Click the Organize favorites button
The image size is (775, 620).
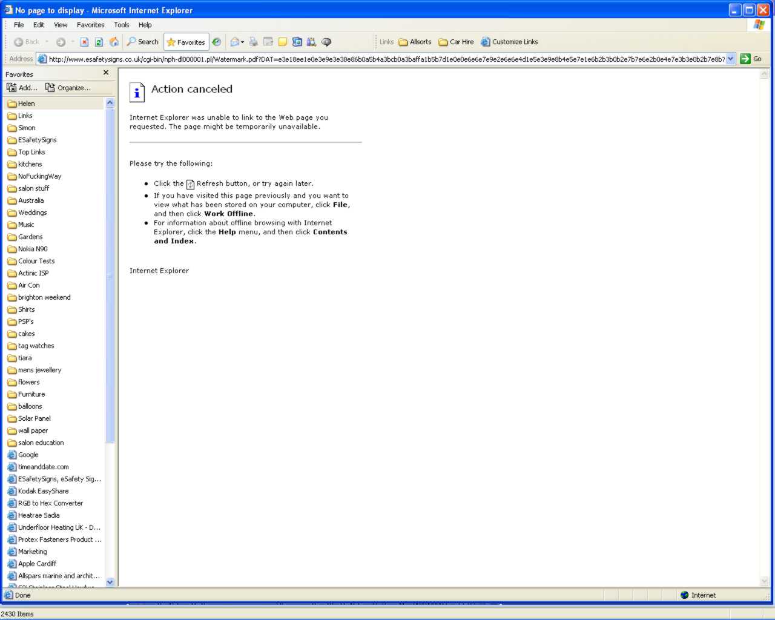click(x=68, y=88)
